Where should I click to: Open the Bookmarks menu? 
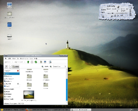click(x=24, y=59)
